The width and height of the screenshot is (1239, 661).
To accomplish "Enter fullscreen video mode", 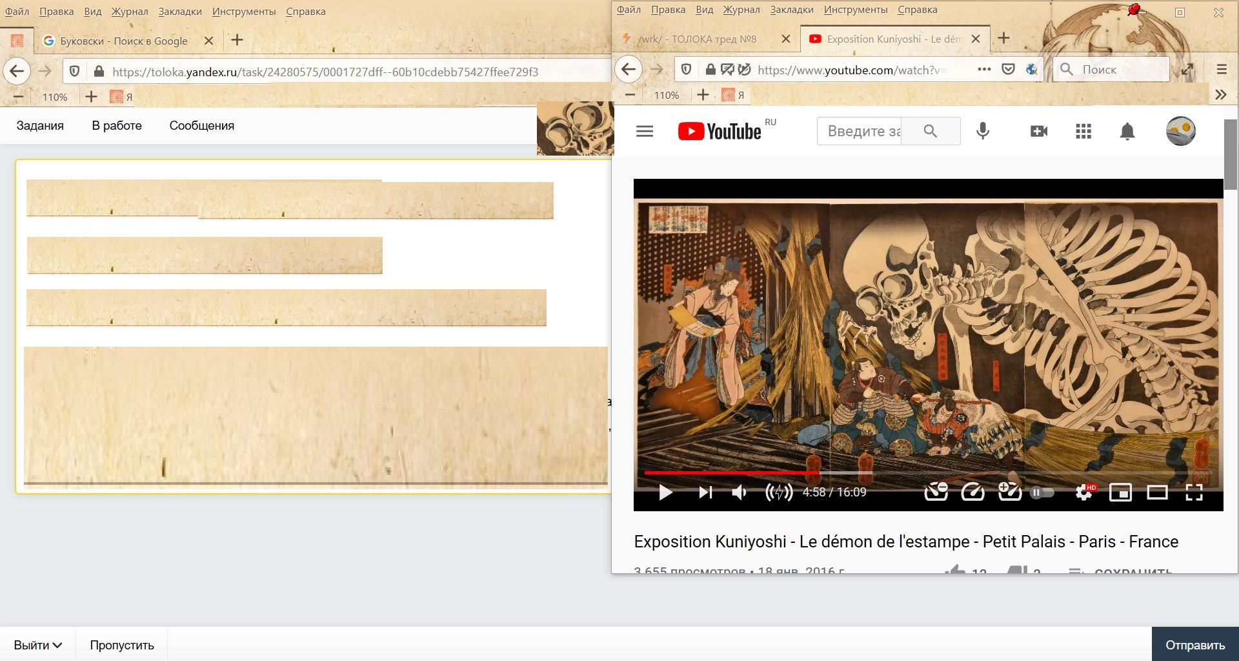I will [x=1194, y=493].
